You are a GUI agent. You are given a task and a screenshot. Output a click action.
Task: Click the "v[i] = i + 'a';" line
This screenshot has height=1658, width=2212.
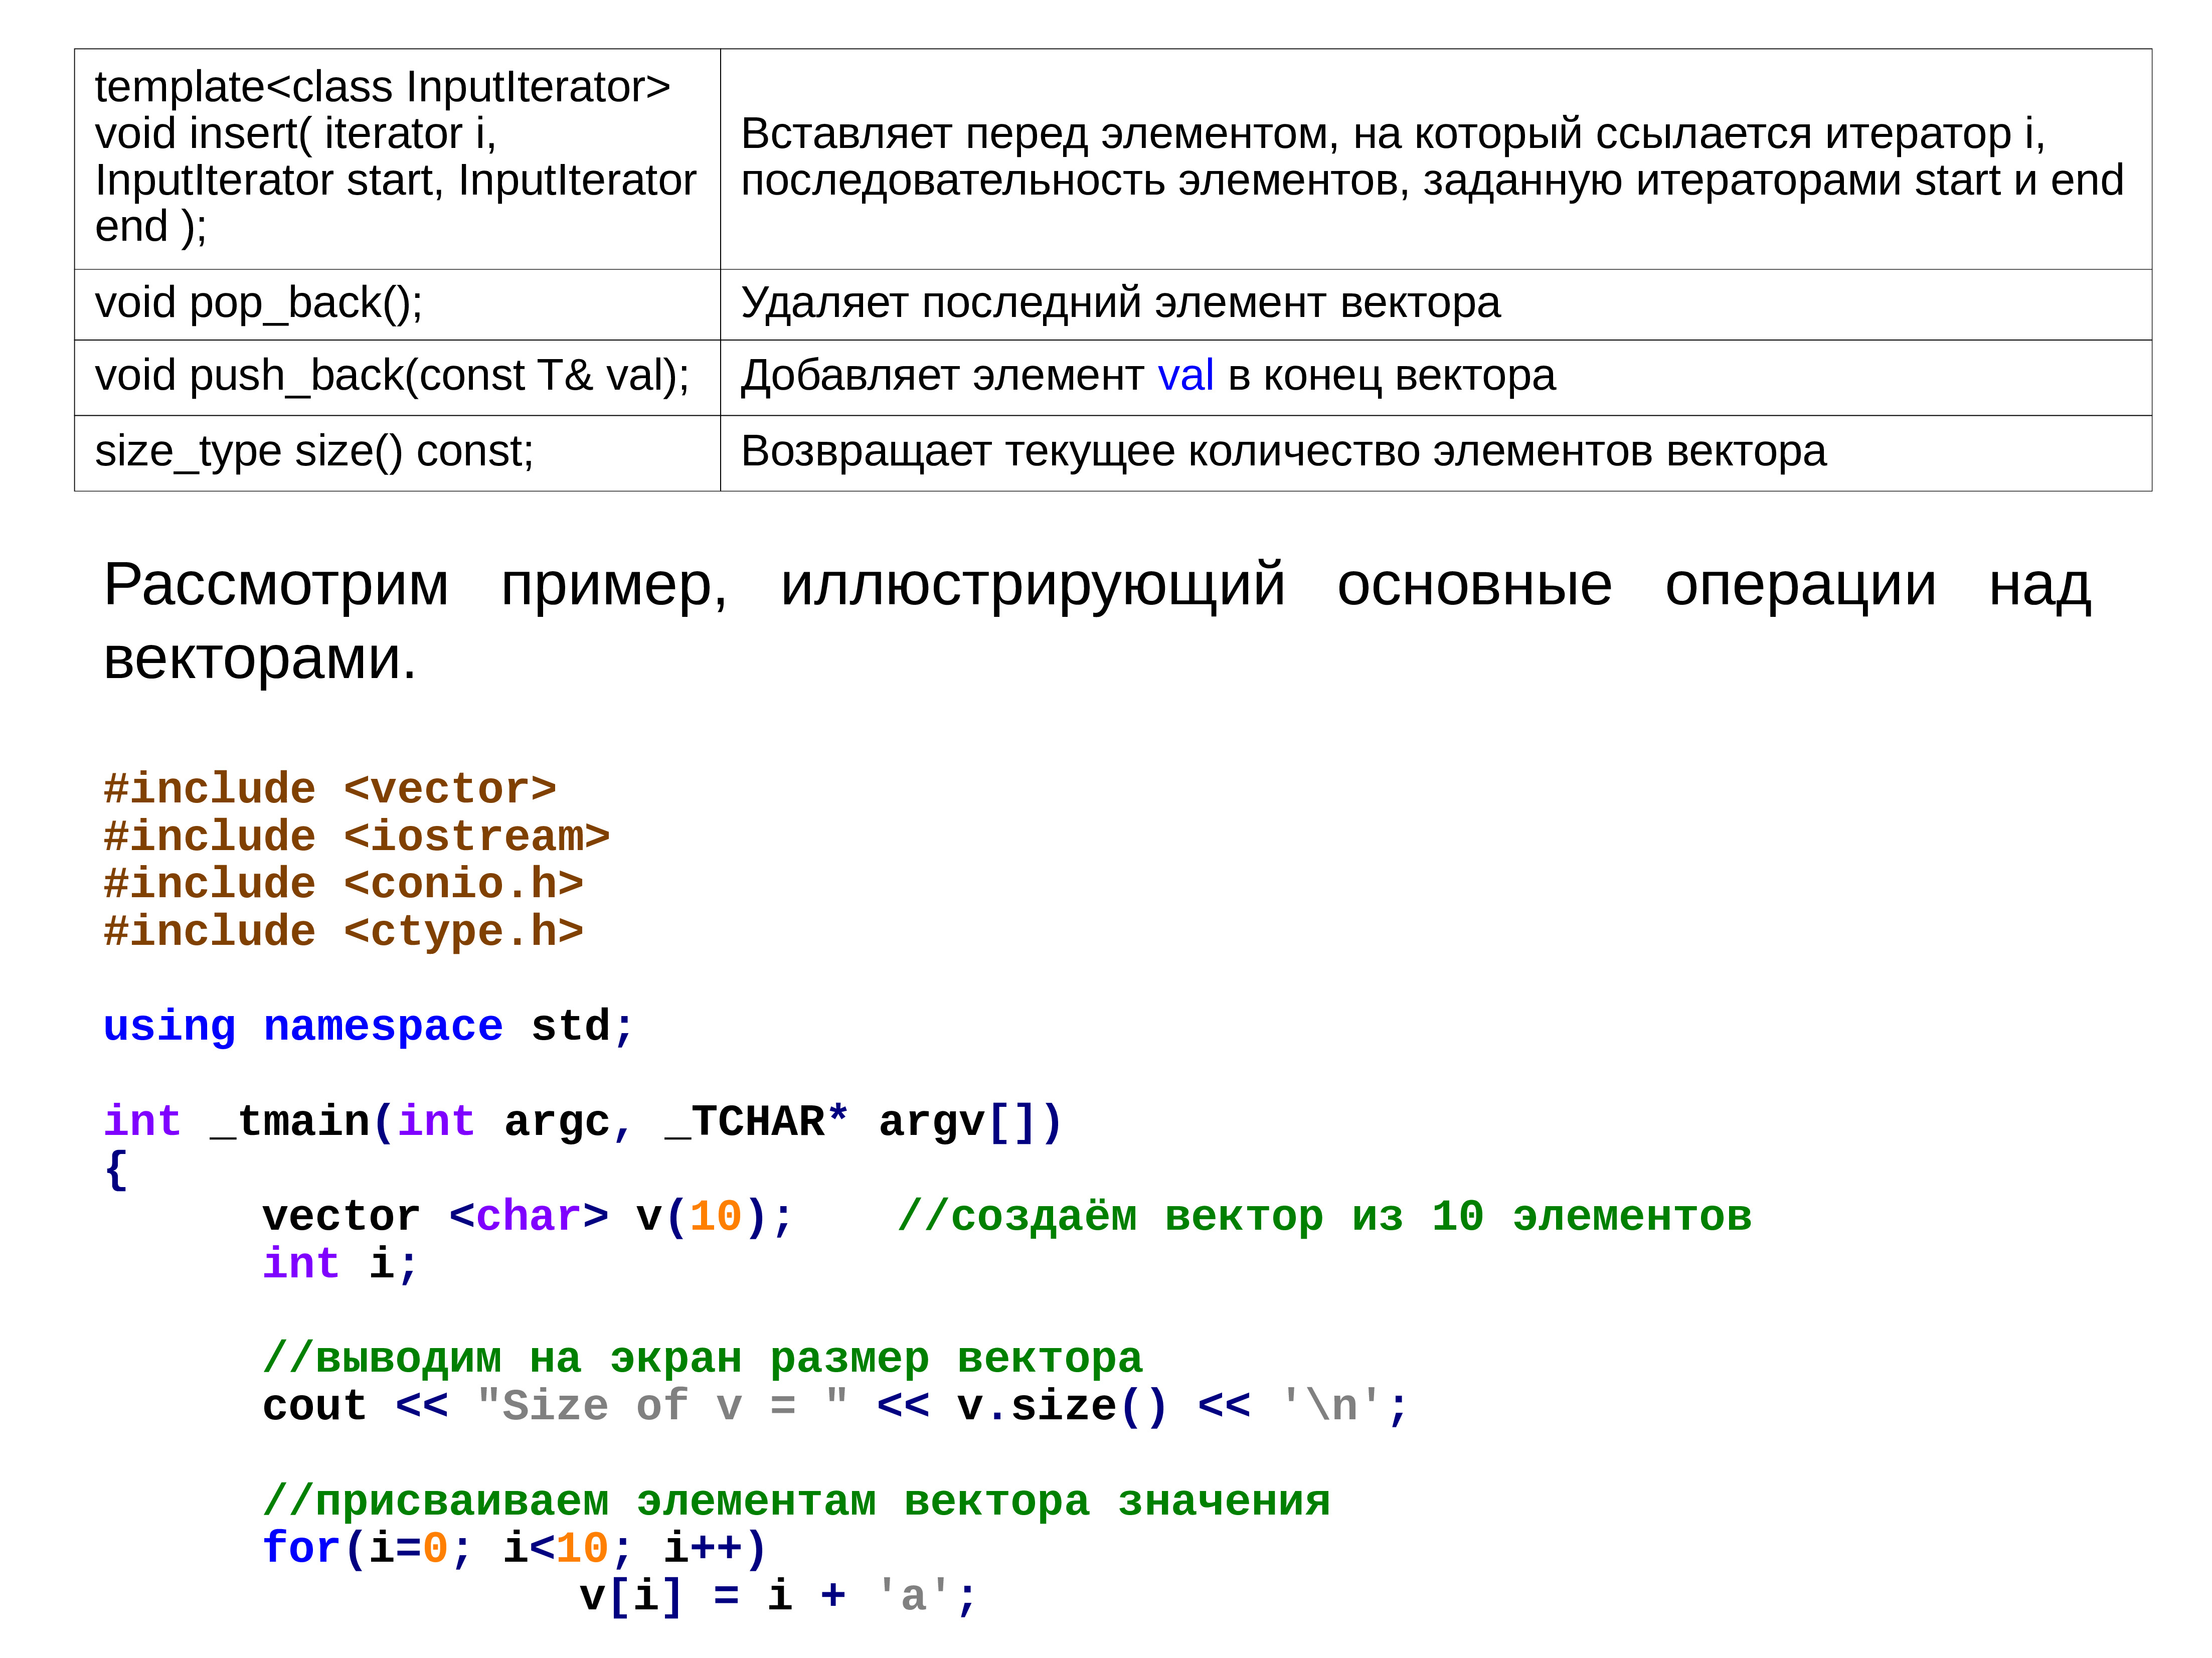(777, 1595)
